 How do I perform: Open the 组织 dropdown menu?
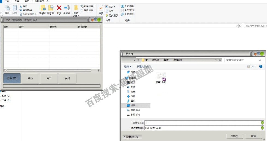coord(127,67)
